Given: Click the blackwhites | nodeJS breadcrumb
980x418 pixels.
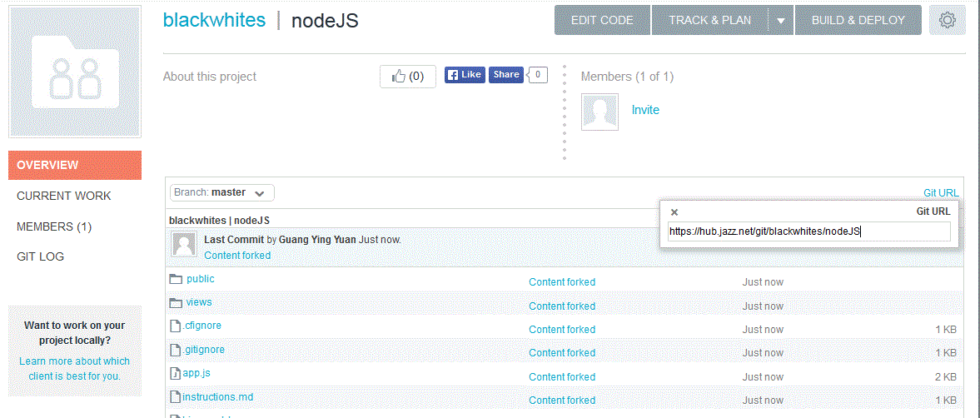Looking at the screenshot, I should click(219, 221).
